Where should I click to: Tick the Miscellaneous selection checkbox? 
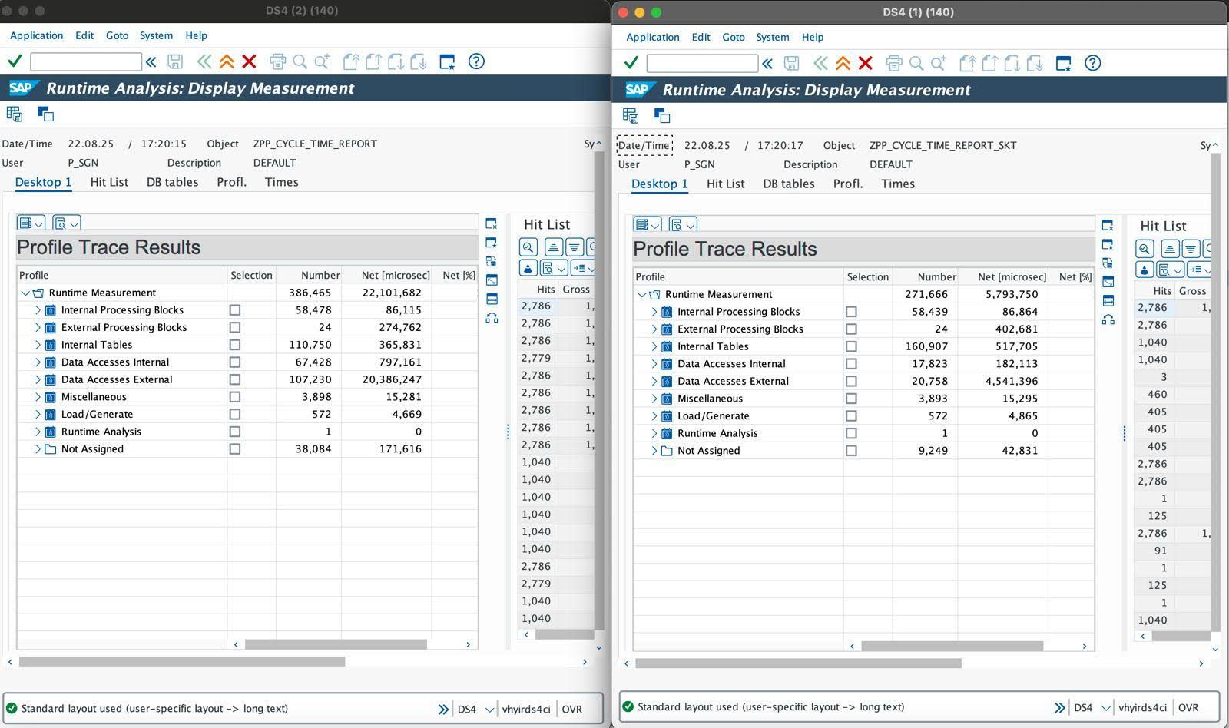[235, 397]
